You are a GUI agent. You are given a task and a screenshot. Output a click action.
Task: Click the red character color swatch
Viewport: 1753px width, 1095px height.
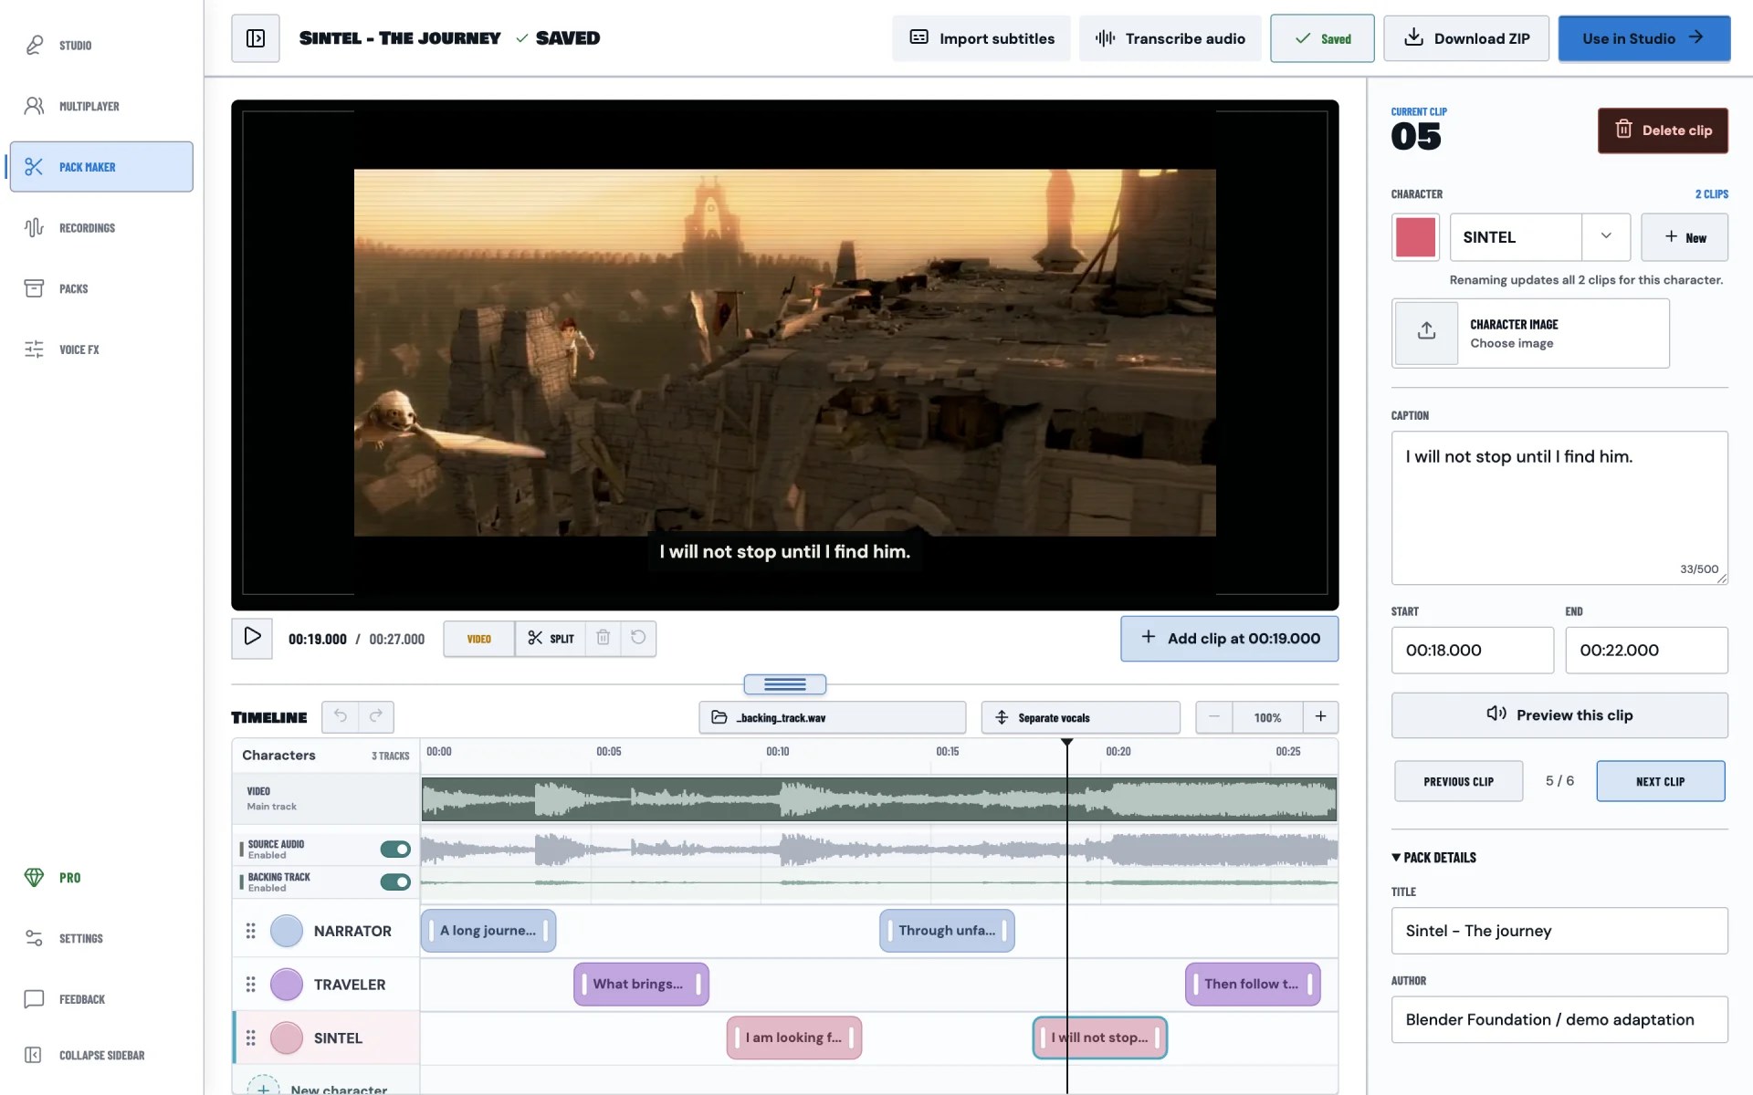pyautogui.click(x=1415, y=237)
